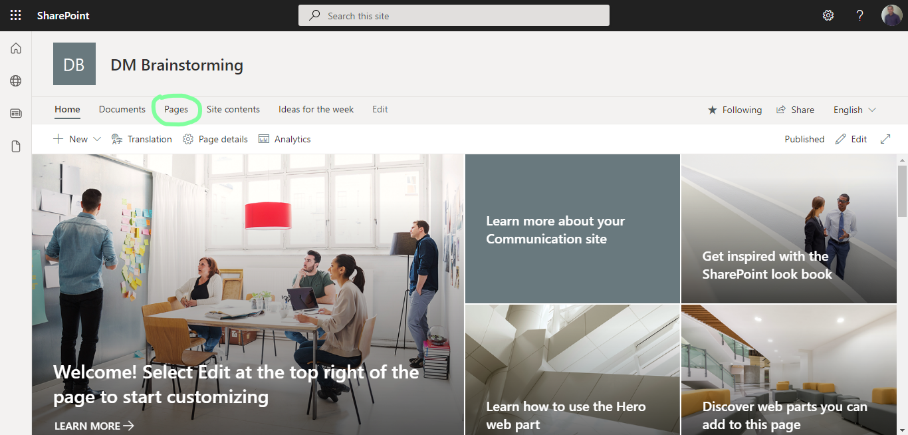Open the Pages section highlighted in green
Viewport: 908px width, 435px height.
tap(175, 109)
